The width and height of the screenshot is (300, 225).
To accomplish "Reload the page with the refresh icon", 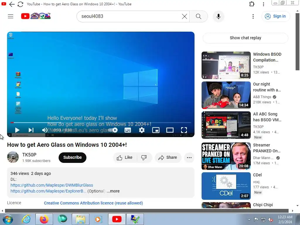I will pos(20,4).
